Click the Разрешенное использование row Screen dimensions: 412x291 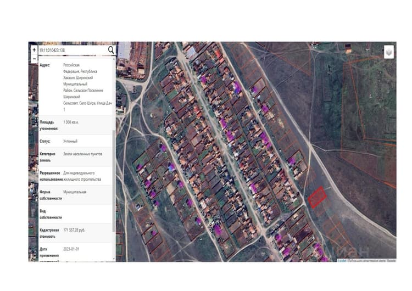pyautogui.click(x=75, y=176)
